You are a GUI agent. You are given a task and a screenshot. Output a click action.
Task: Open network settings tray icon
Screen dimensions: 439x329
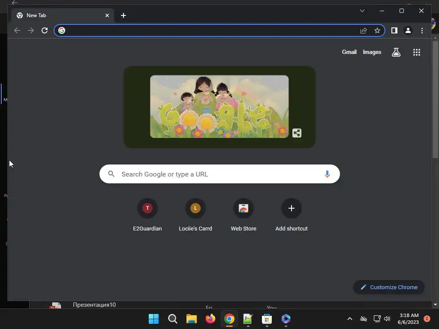coord(377,319)
